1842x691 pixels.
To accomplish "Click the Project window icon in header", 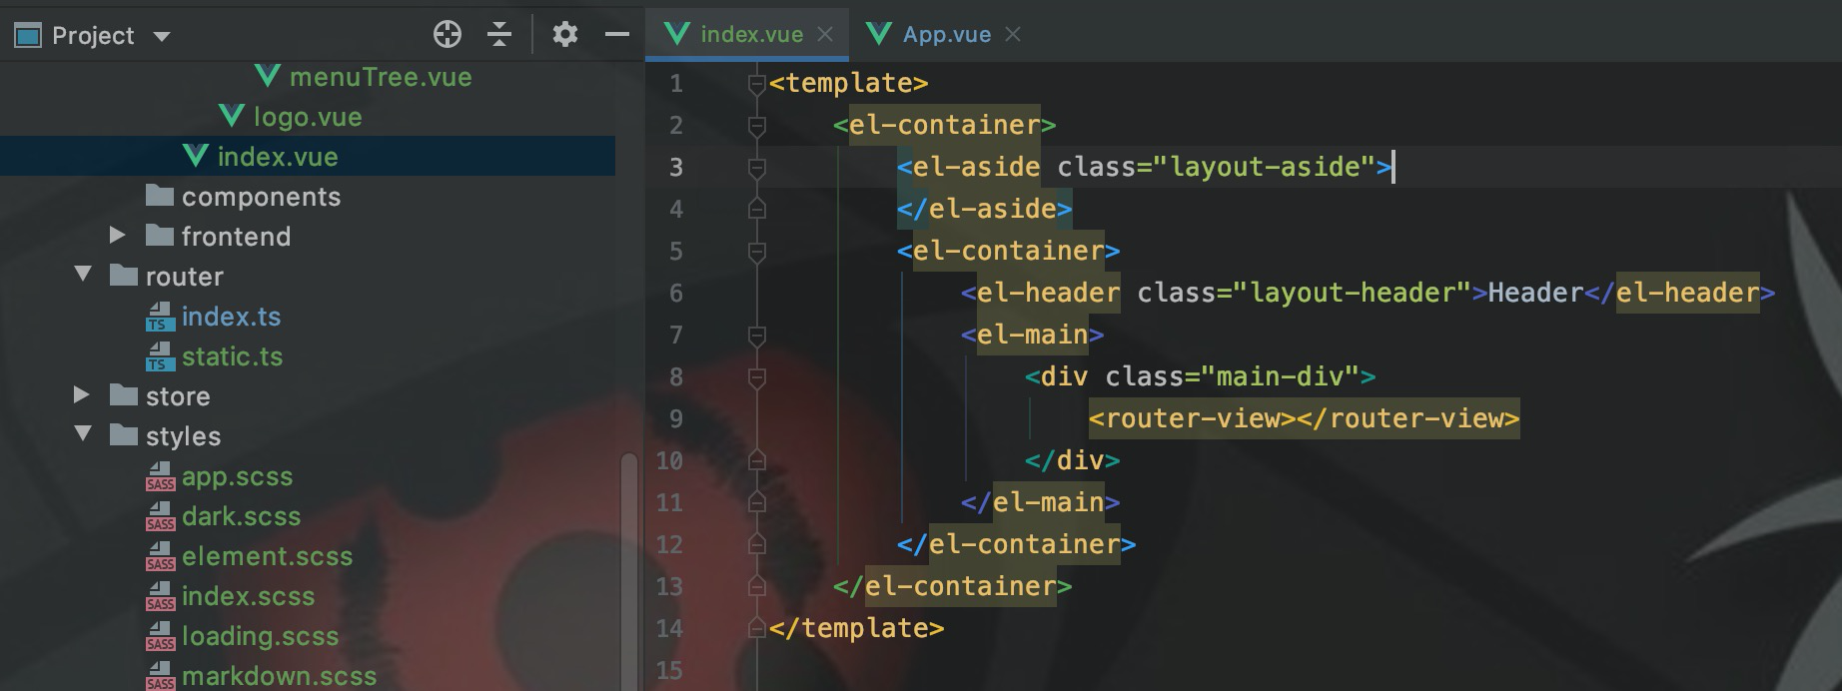I will click(28, 36).
